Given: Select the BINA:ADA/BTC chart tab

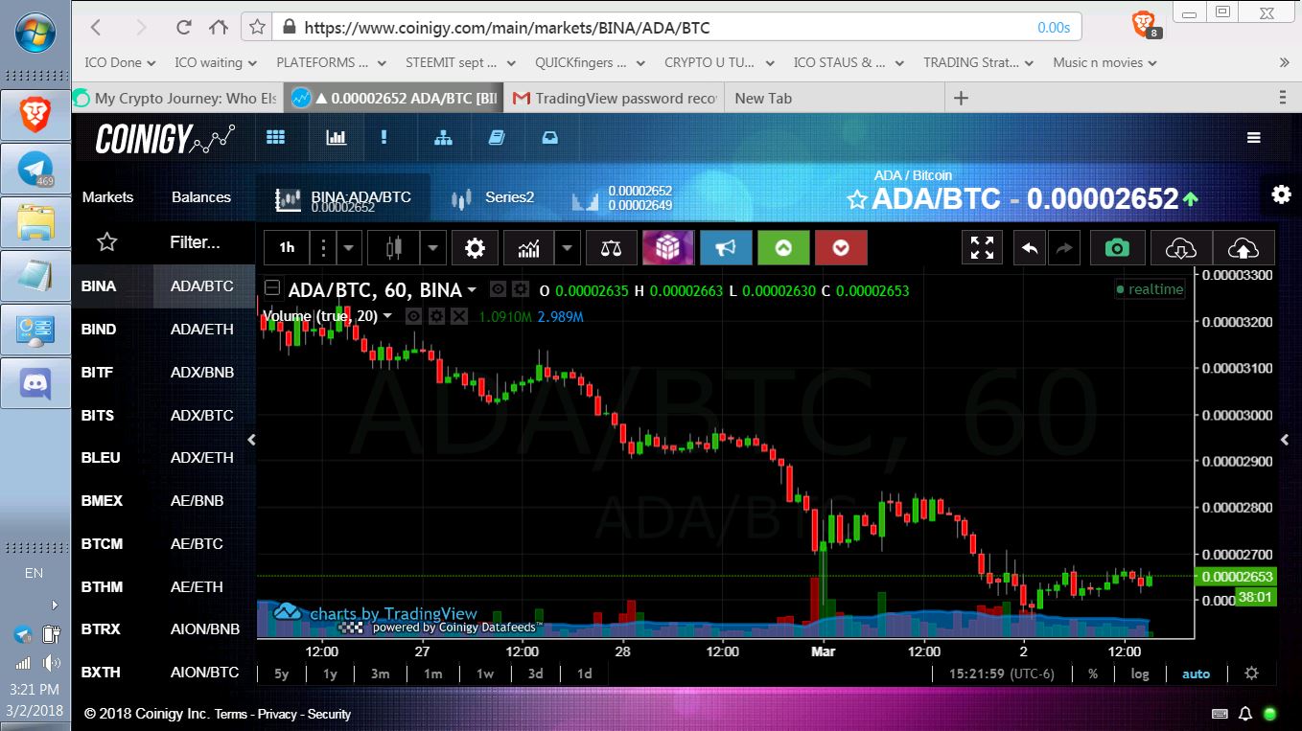Looking at the screenshot, I should [x=343, y=199].
